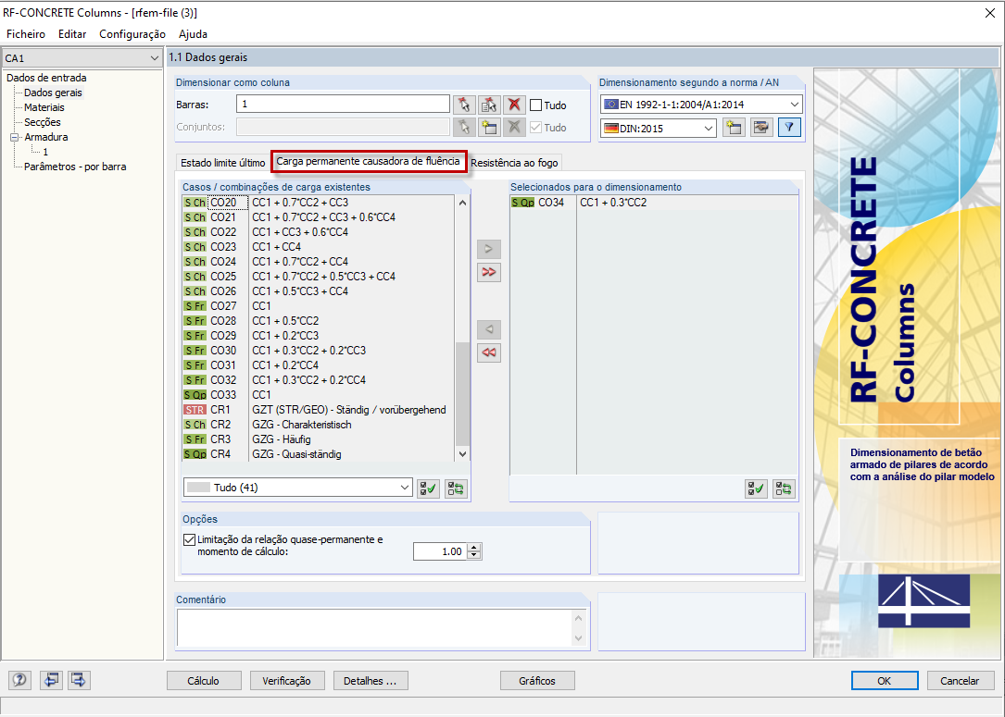Screen dimensions: 1005x717
Task: Remove selected case with left arrow
Action: [489, 329]
